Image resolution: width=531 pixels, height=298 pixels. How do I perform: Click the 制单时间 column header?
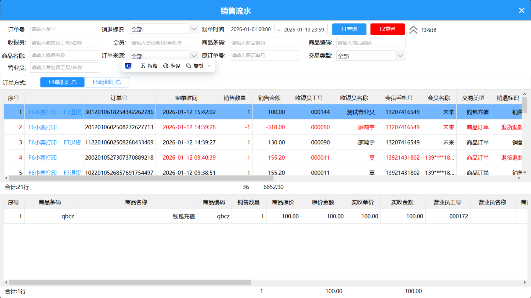(186, 98)
